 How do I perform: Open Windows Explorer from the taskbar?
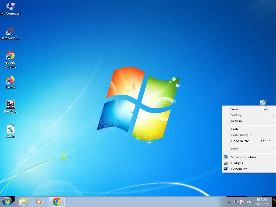click(x=23, y=202)
